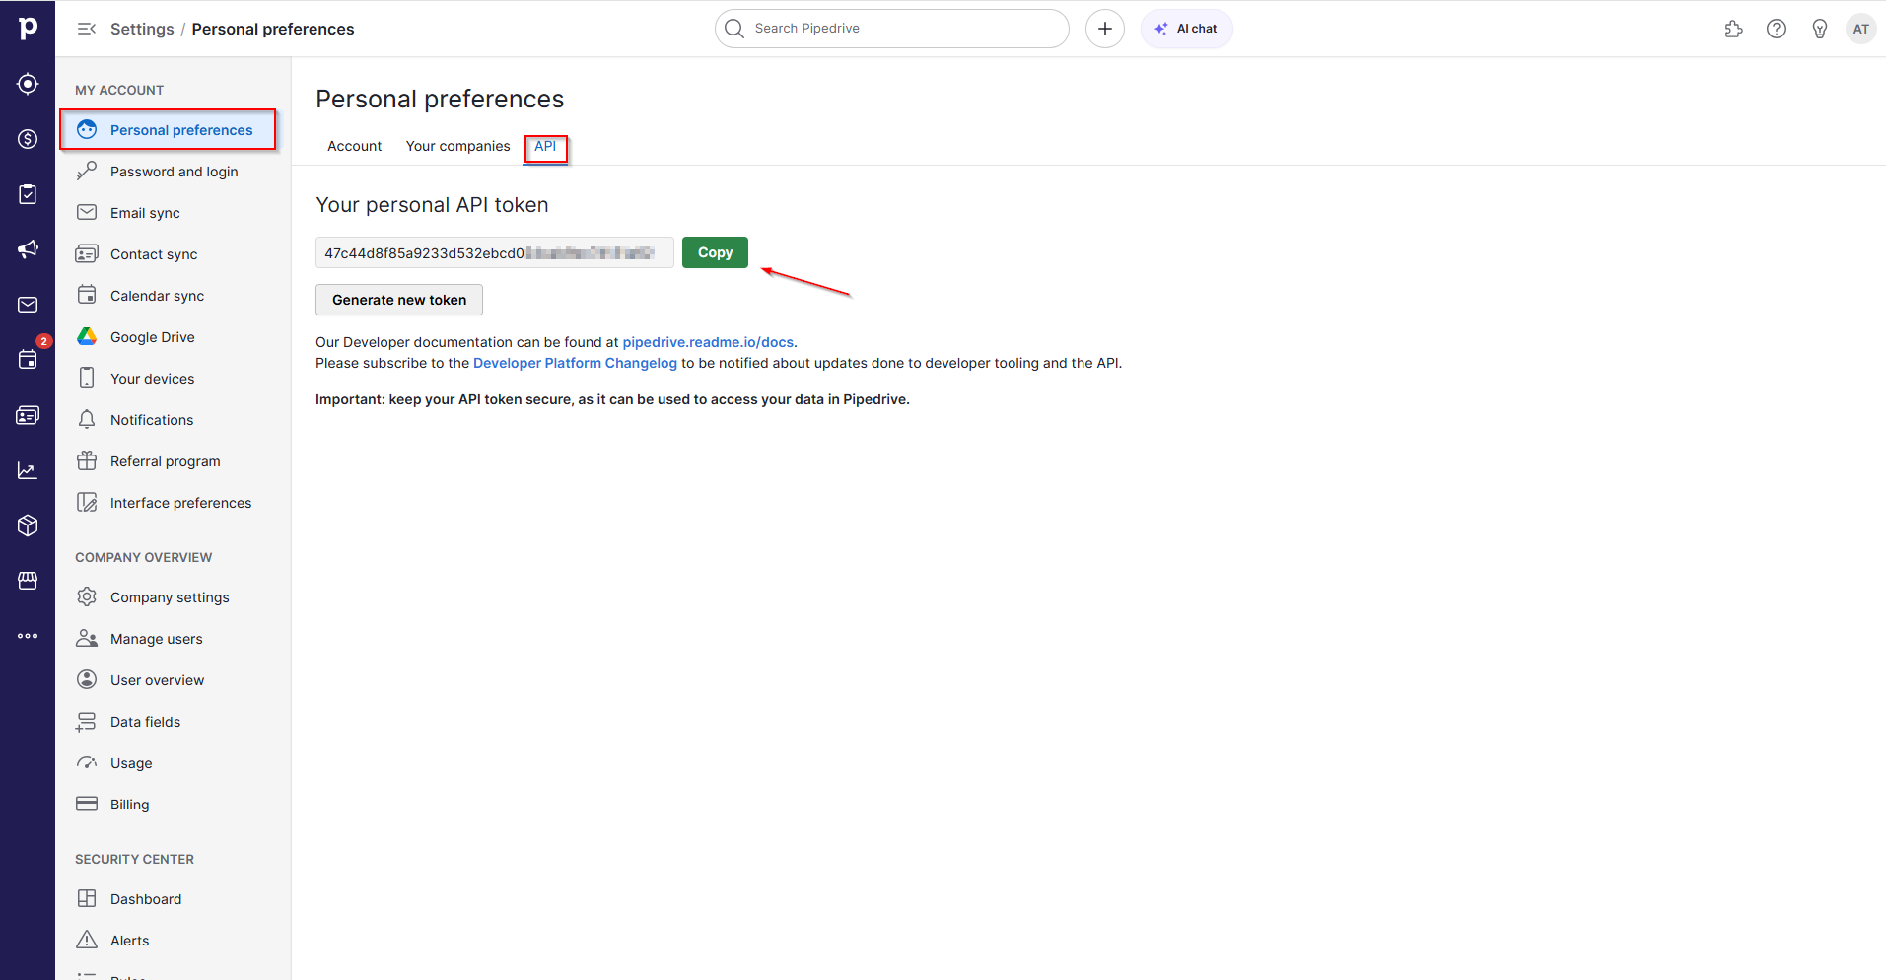Click the SECURITY CENTER section heading
Screen dimensions: 1886x980
pos(134,859)
